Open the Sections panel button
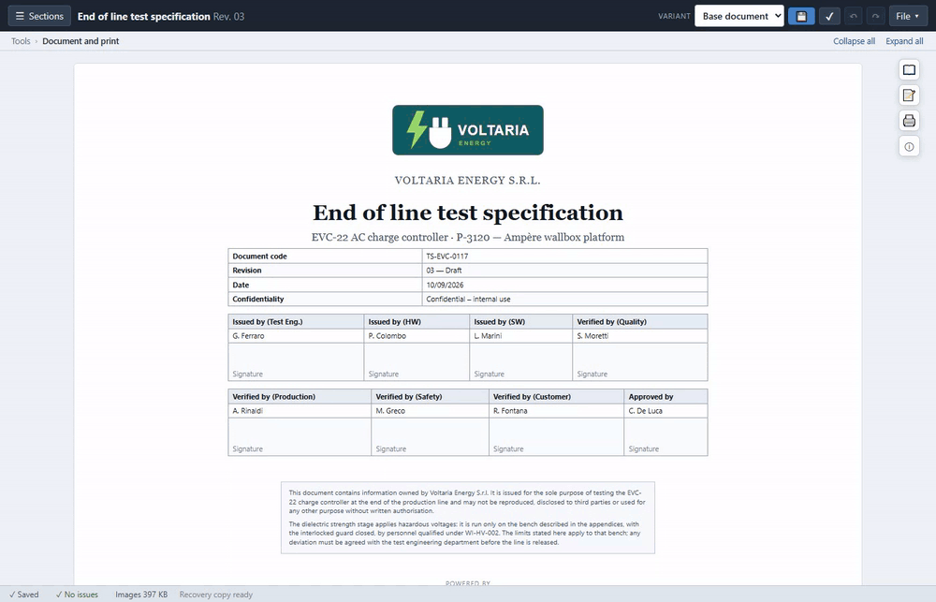The height and width of the screenshot is (602, 936). click(39, 16)
